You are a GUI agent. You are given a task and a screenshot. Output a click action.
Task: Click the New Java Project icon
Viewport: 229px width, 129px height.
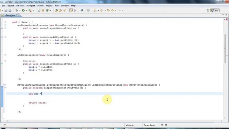coord(39,10)
